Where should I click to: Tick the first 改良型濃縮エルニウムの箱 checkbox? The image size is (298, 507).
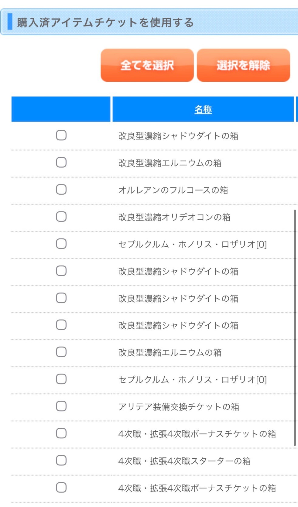pyautogui.click(x=61, y=163)
